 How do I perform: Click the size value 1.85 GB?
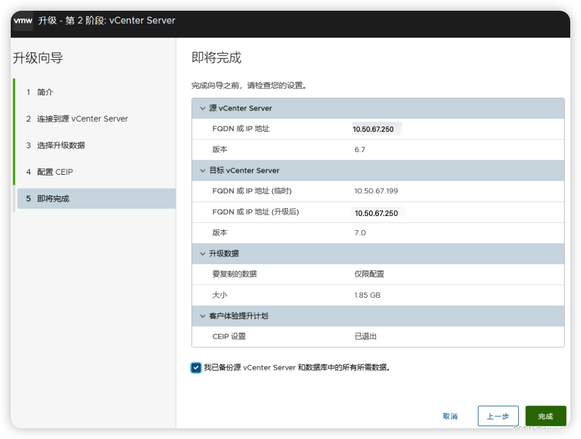pyautogui.click(x=367, y=295)
